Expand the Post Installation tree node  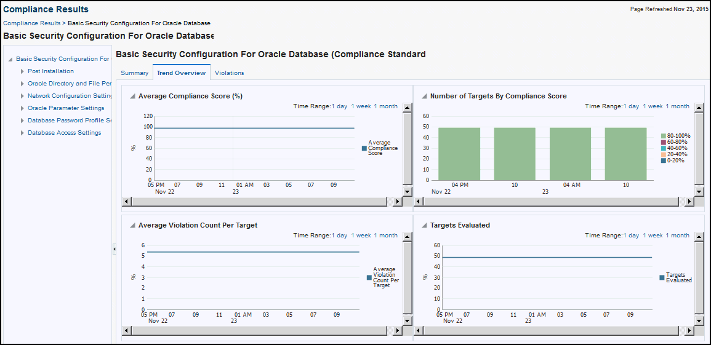tap(22, 71)
